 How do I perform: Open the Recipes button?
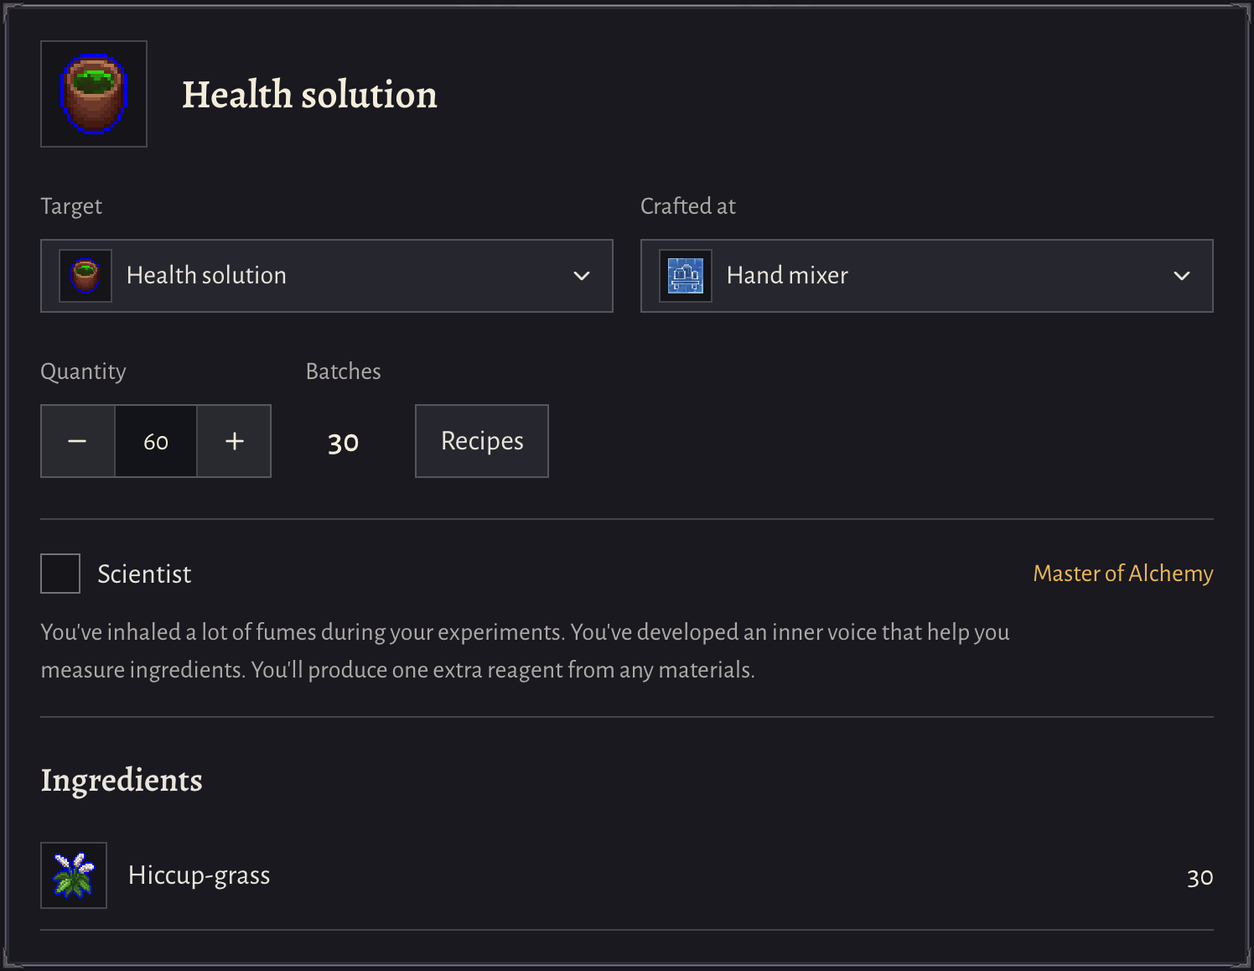(482, 441)
